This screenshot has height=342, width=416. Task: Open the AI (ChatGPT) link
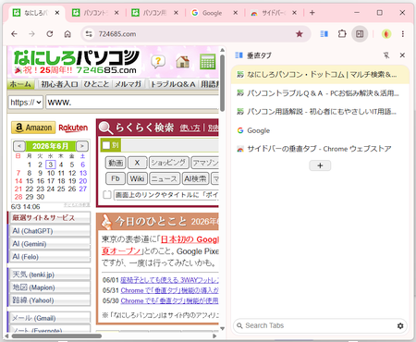click(50, 231)
